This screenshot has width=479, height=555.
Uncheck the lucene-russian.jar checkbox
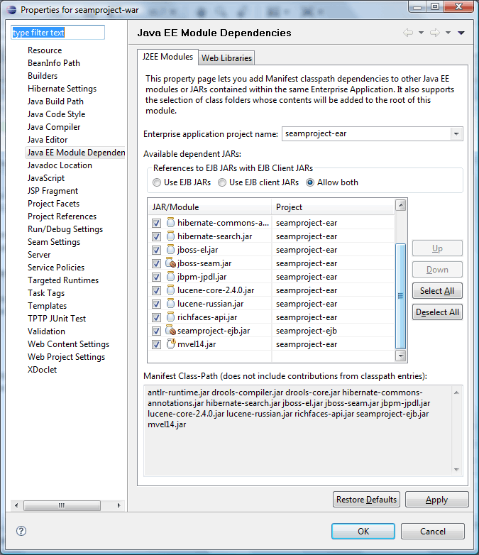click(156, 304)
